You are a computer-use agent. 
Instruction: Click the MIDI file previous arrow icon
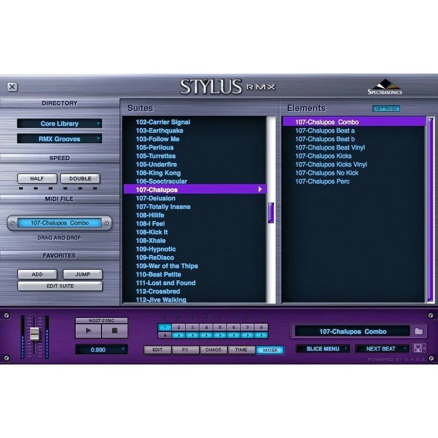pos(12,223)
